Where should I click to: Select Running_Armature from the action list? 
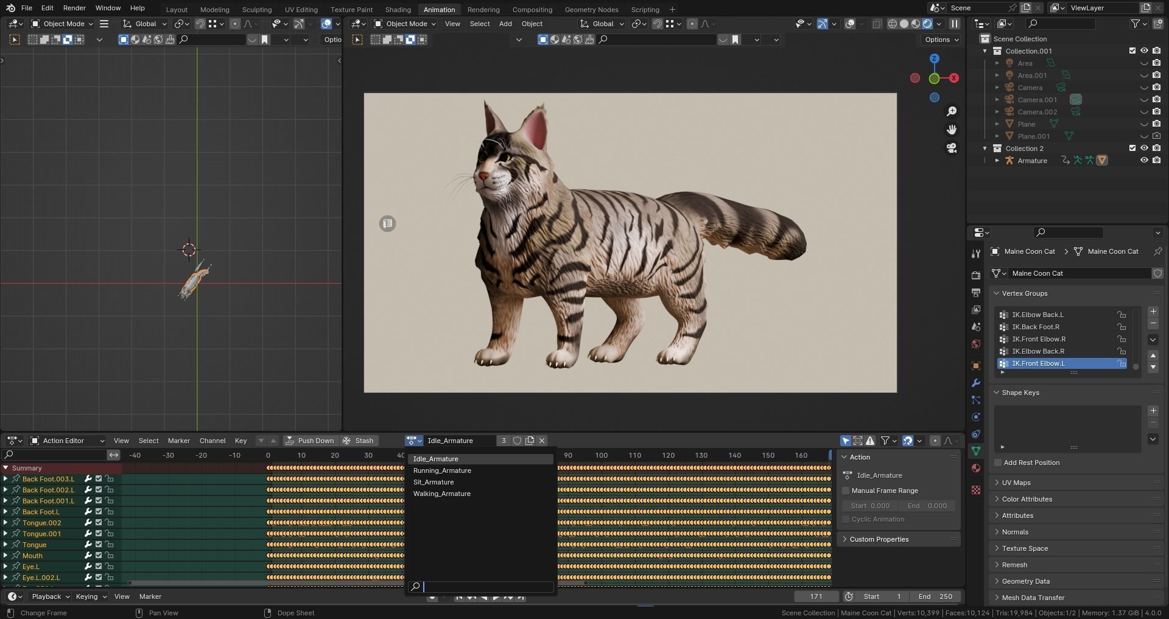pos(480,470)
